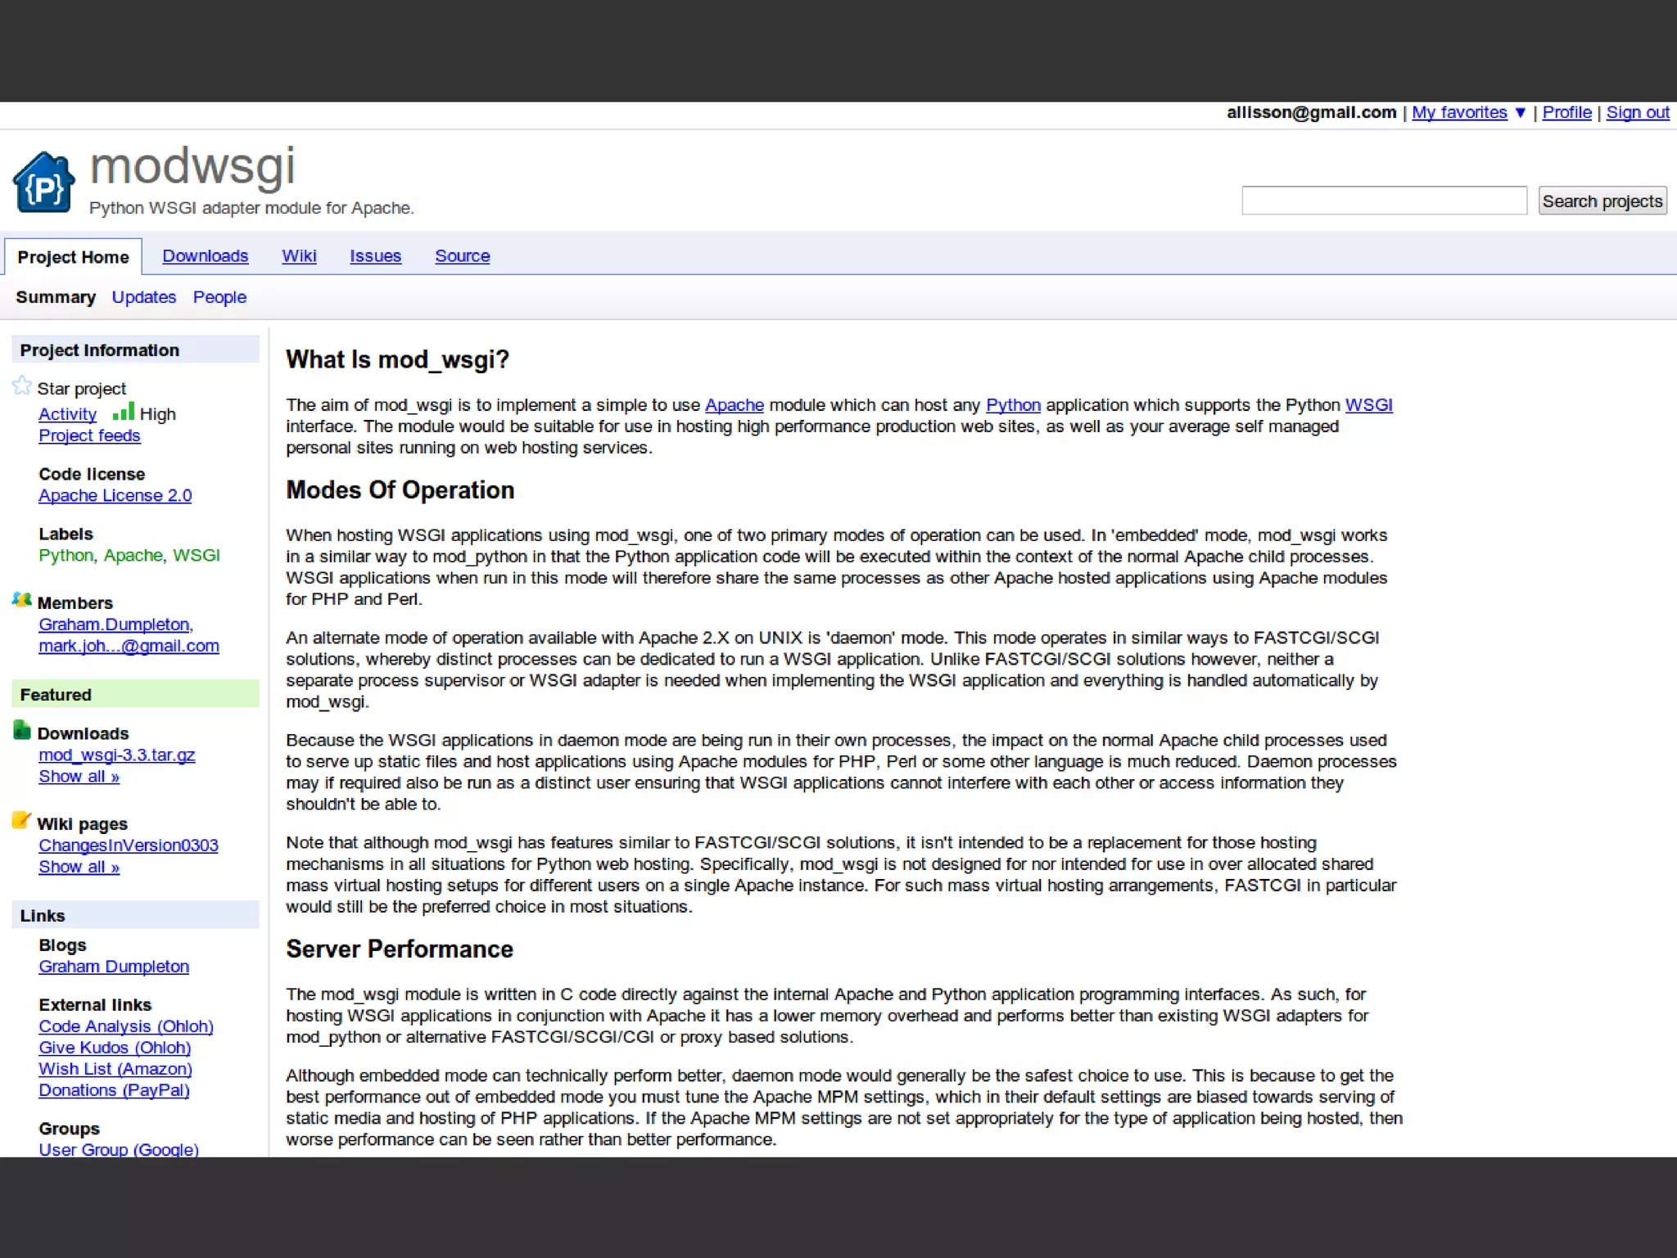Toggle the Star project star icon

click(x=22, y=386)
